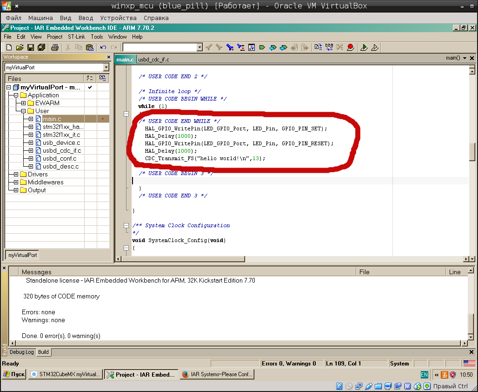Open the quick search dropdown in toolbar
This screenshot has height=392, width=478.
(199, 47)
